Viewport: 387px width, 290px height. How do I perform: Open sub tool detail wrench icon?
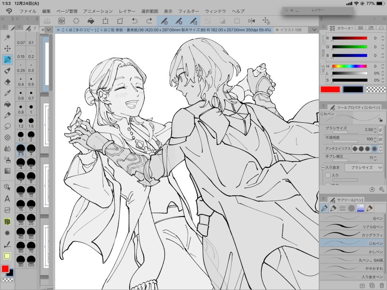click(381, 189)
